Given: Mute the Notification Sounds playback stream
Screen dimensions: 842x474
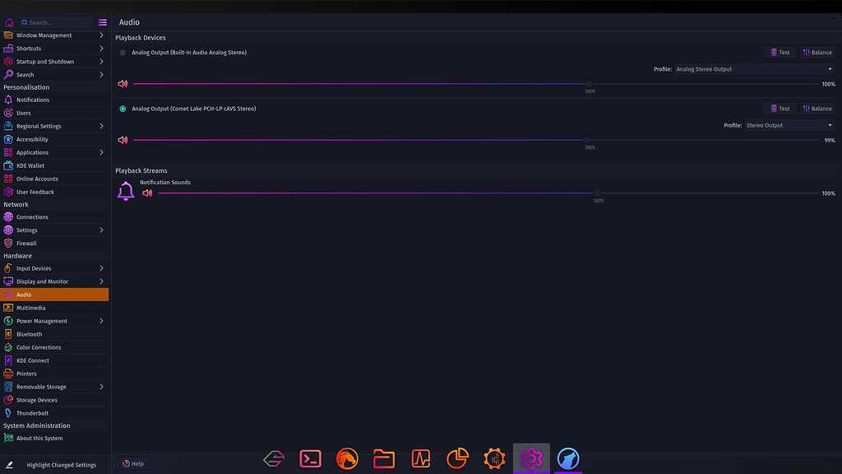Looking at the screenshot, I should (147, 192).
